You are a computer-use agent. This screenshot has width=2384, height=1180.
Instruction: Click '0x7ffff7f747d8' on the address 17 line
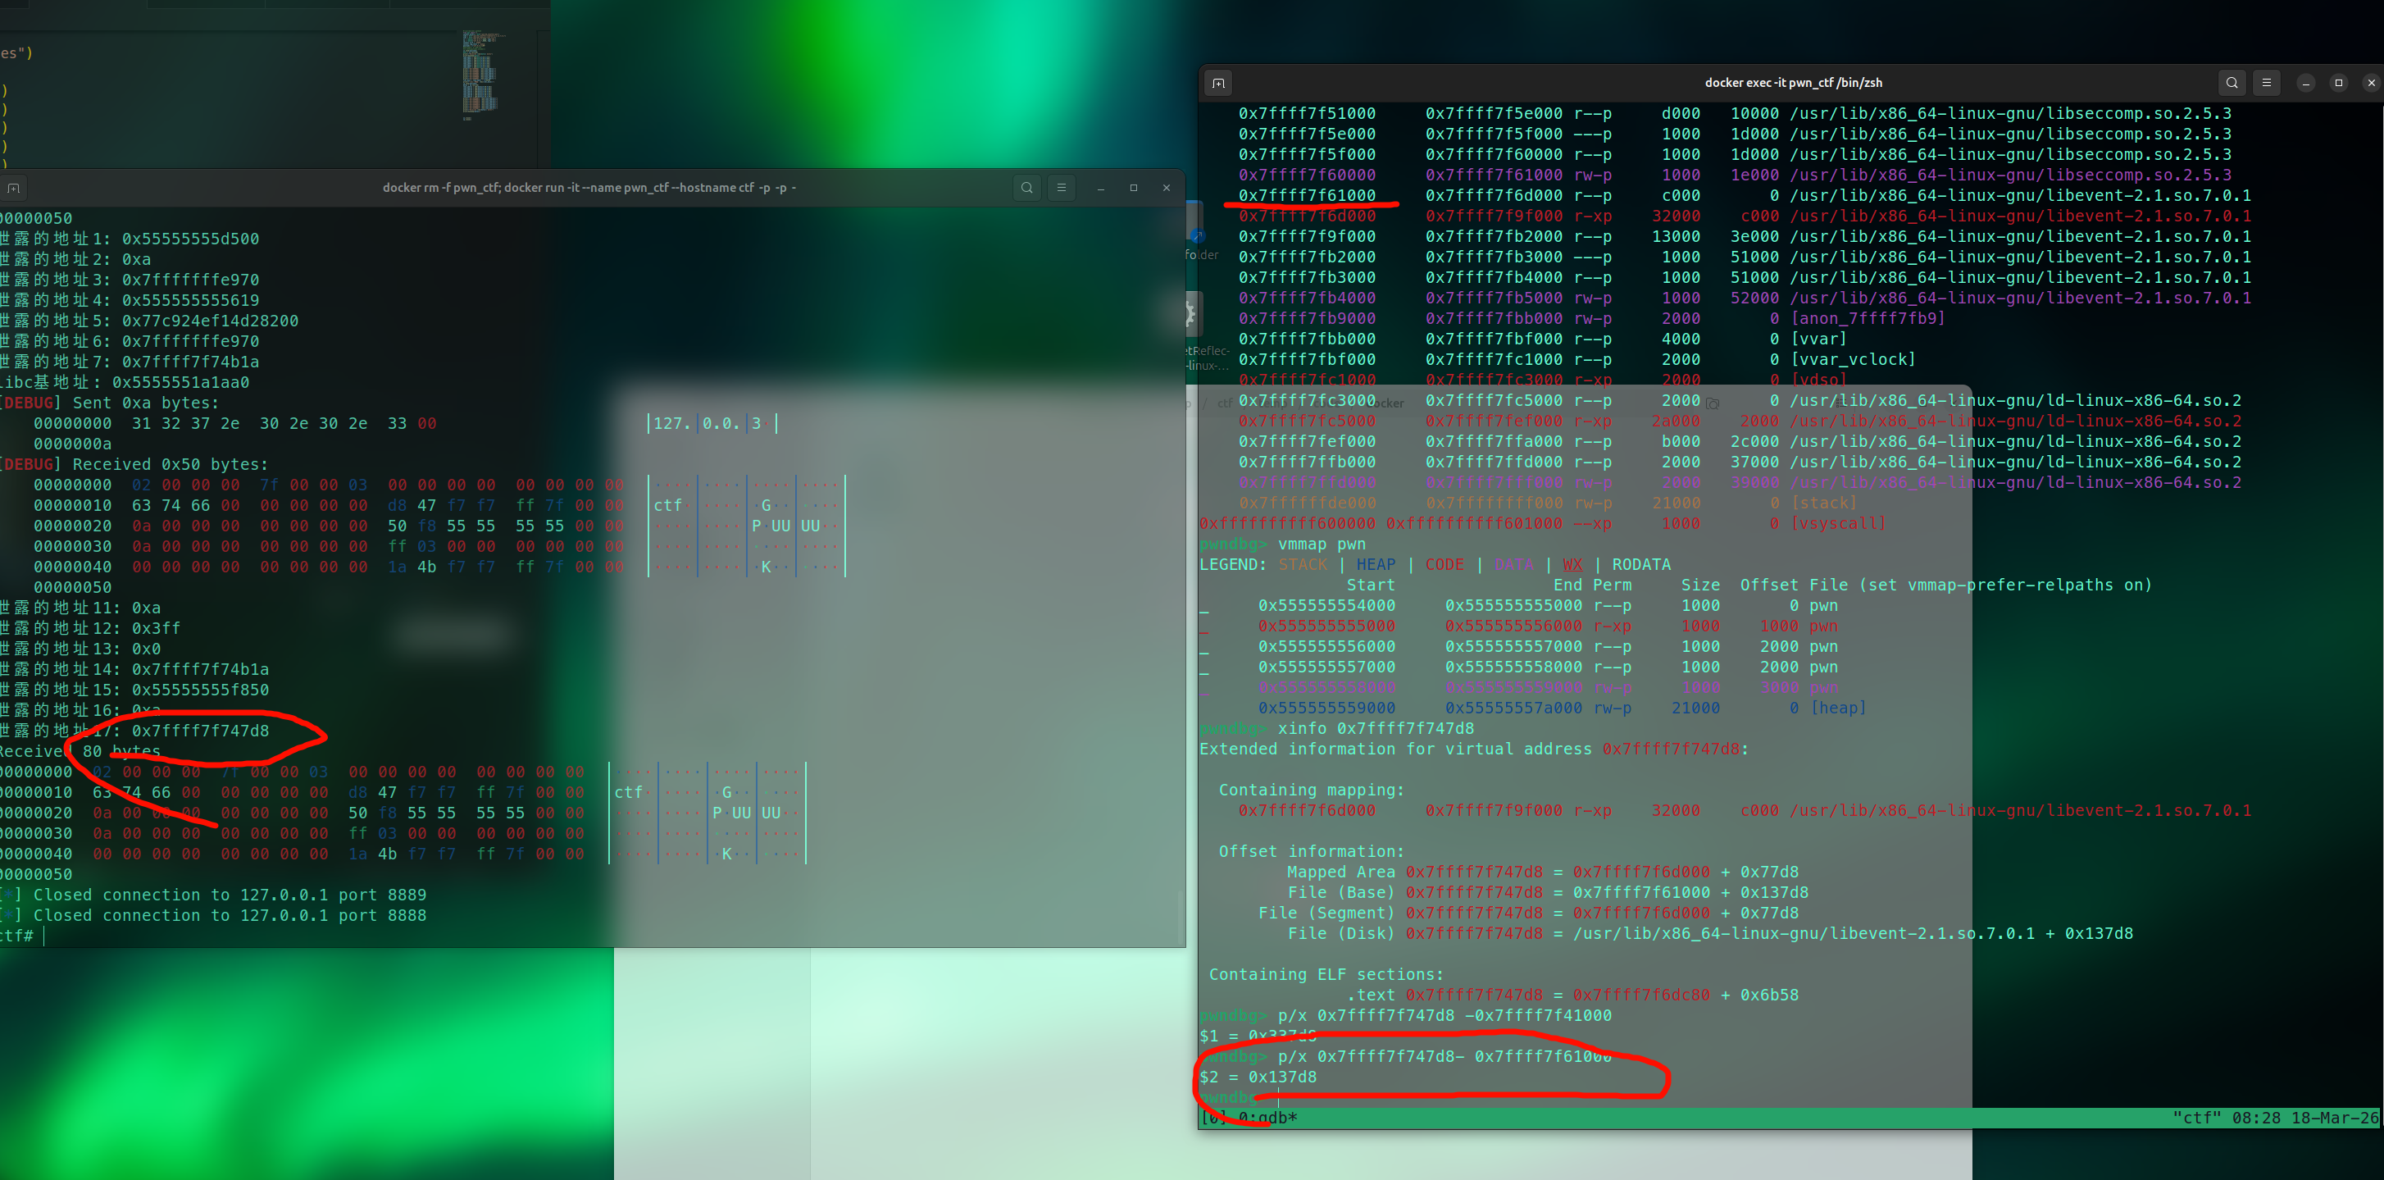tap(200, 731)
